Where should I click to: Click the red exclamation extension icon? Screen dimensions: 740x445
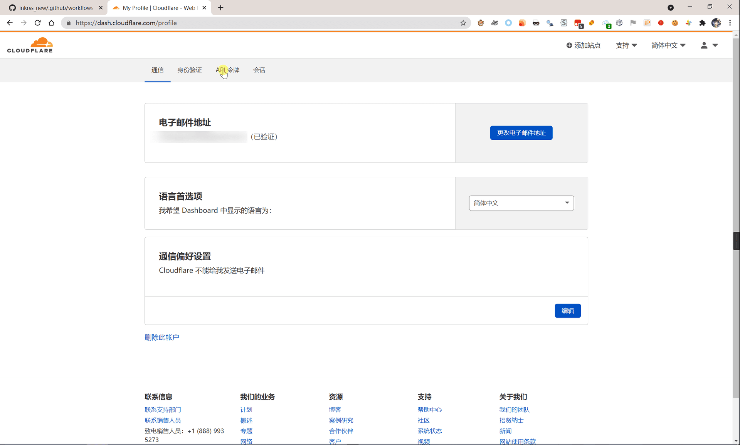[661, 23]
